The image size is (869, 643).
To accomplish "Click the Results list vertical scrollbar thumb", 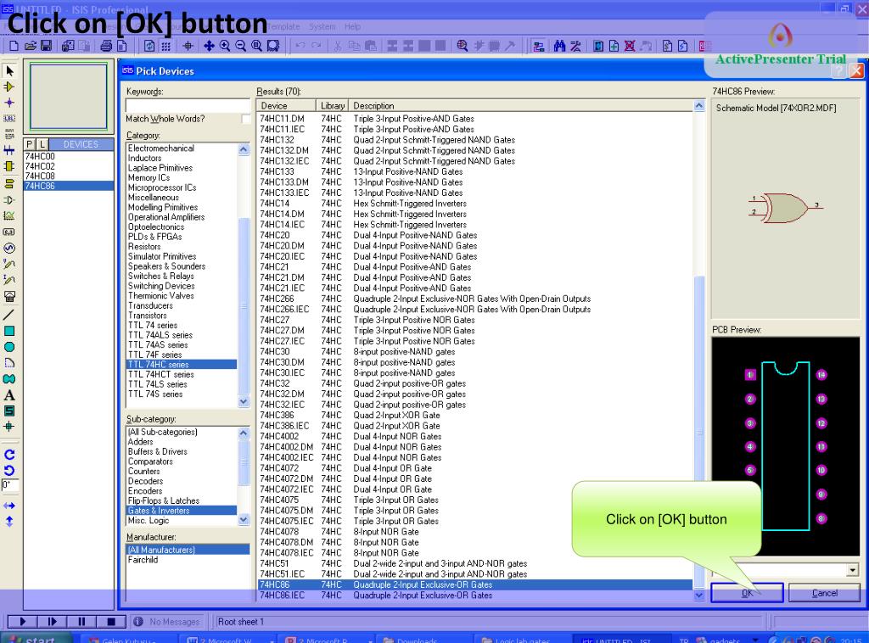I will 699,432.
